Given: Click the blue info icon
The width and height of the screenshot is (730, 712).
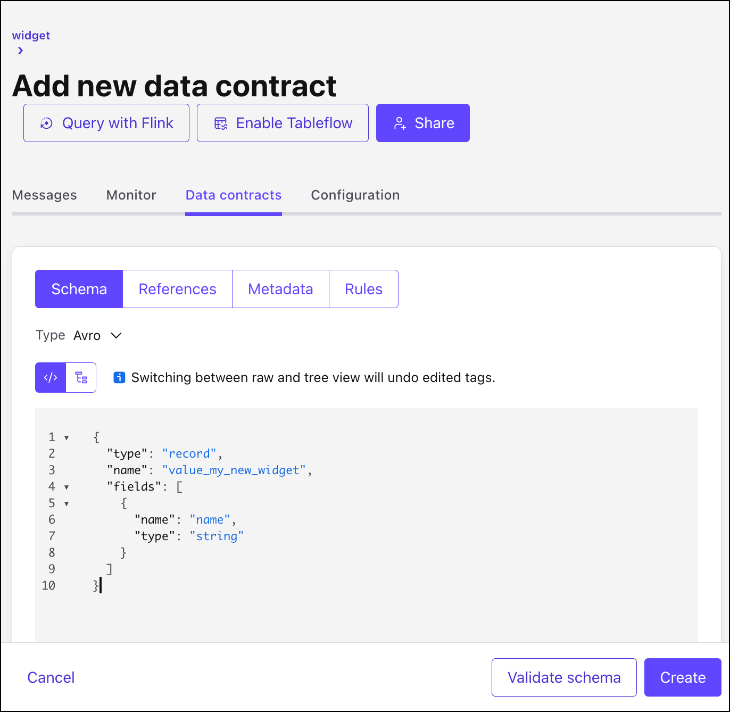Looking at the screenshot, I should coord(119,378).
